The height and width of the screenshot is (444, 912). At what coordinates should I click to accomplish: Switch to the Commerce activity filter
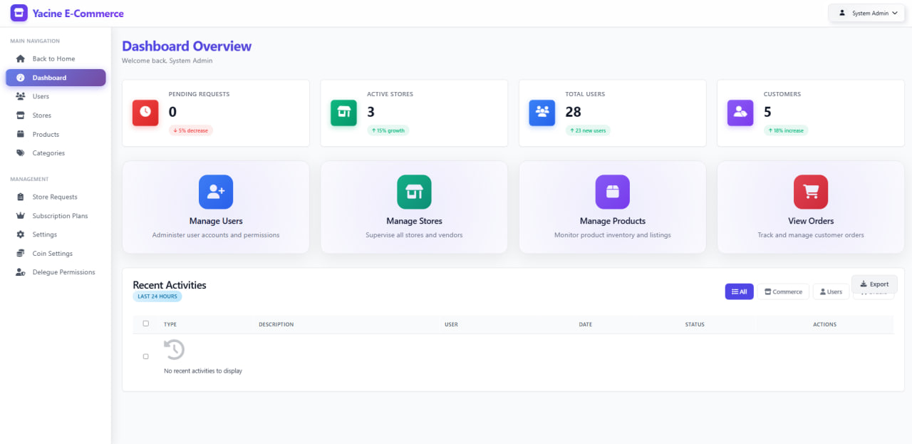coord(782,291)
